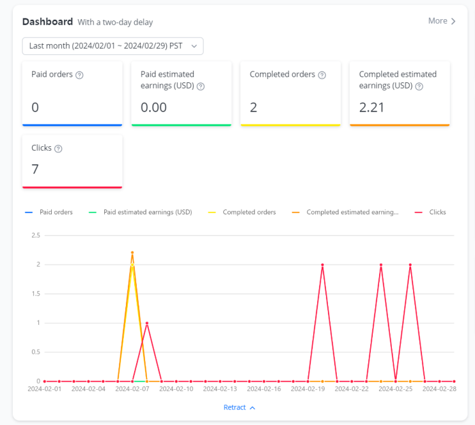Toggle Paid estimated earnings legend series
Image resolution: width=475 pixels, height=425 pixels.
pyautogui.click(x=140, y=212)
